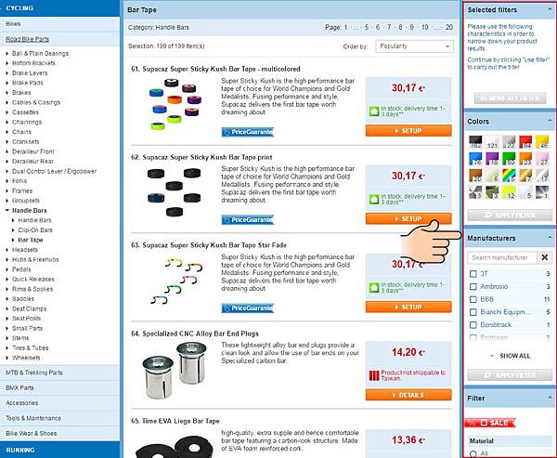Collapse the Colors filter panel
Image resolution: width=557 pixels, height=458 pixels.
550,122
